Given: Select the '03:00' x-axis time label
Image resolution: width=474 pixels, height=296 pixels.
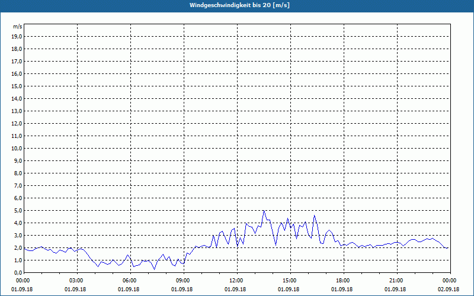Looking at the screenshot, I should [x=78, y=281].
